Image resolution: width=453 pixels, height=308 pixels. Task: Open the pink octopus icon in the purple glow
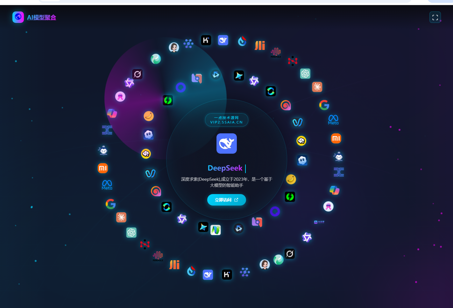point(120,96)
